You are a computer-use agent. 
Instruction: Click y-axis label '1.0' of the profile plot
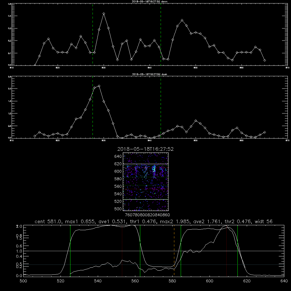pyautogui.click(x=19, y=251)
